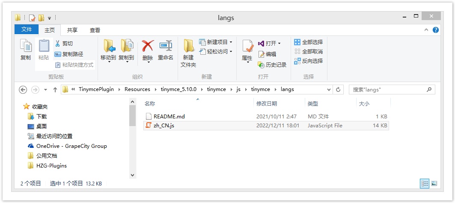The width and height of the screenshot is (455, 203).
Task: Click Copy path (复制路径)
Action: click(69, 54)
